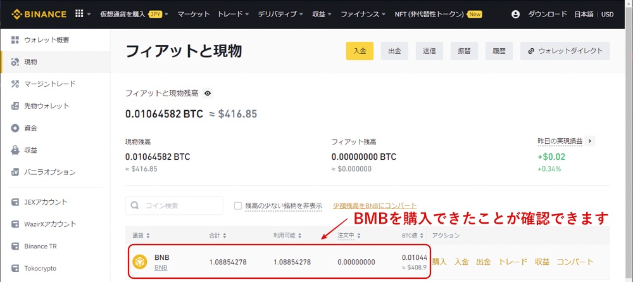
Task: Click 入金 action for BNB row
Action: click(461, 262)
